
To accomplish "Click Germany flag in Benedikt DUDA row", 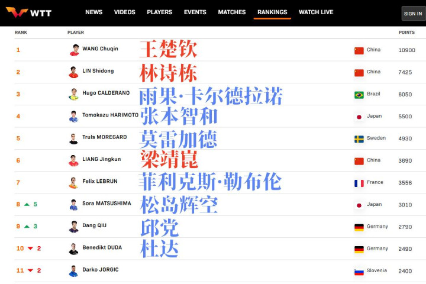I will [359, 250].
